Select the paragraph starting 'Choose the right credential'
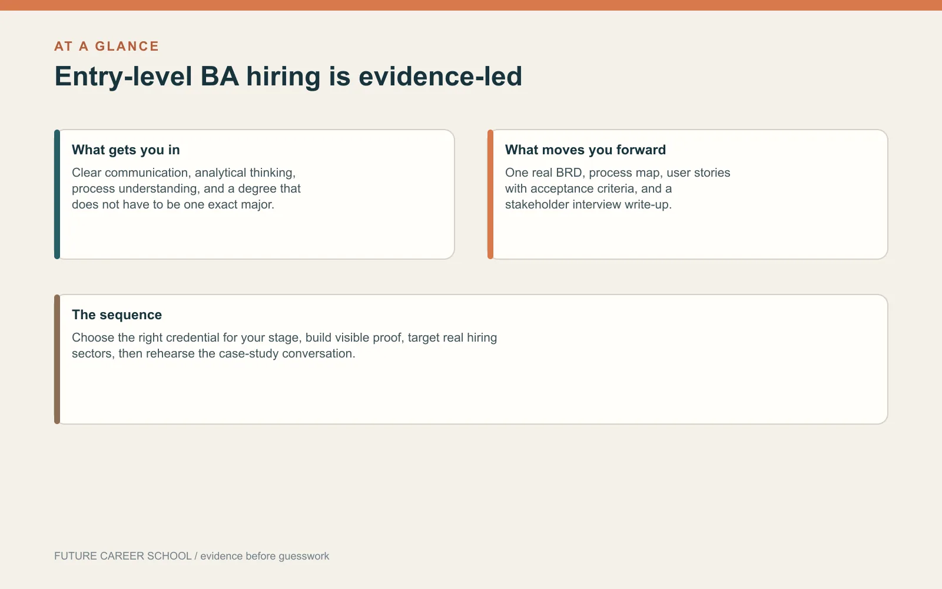The image size is (942, 589). pyautogui.click(x=284, y=346)
